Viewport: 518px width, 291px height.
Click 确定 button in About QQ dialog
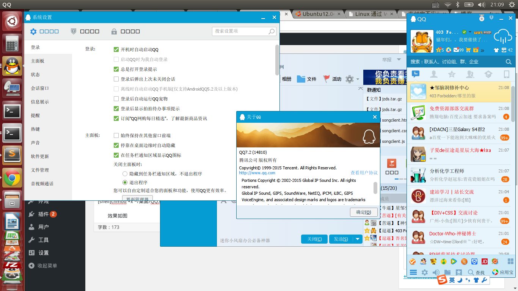[x=363, y=212]
